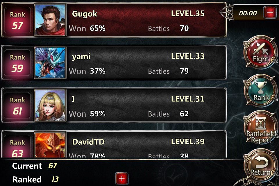
Task: Tap the Fight crossed-swords button
Action: [260, 52]
